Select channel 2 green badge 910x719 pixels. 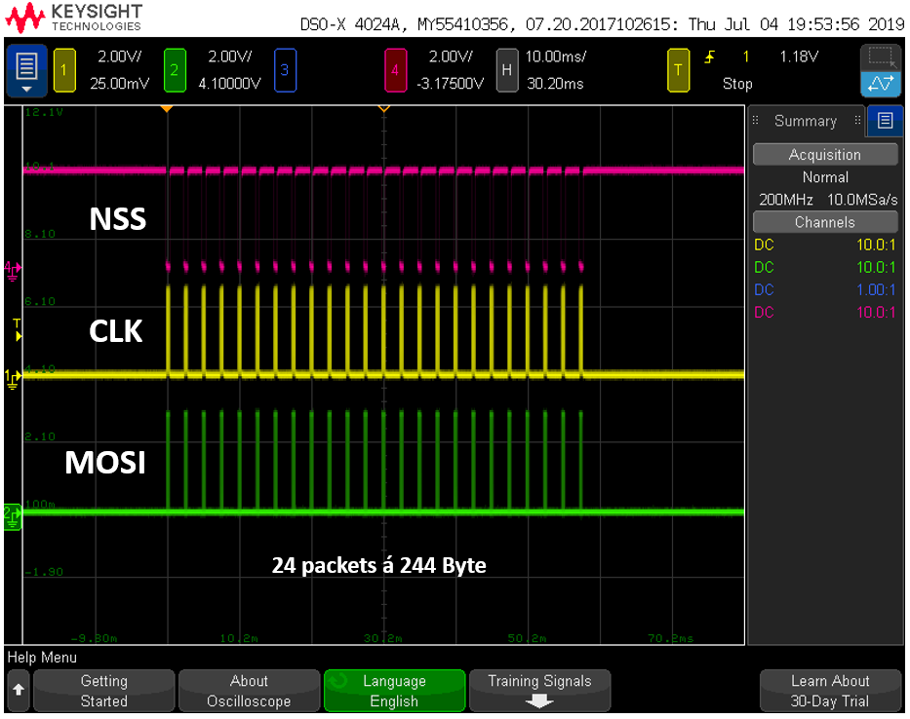(175, 70)
